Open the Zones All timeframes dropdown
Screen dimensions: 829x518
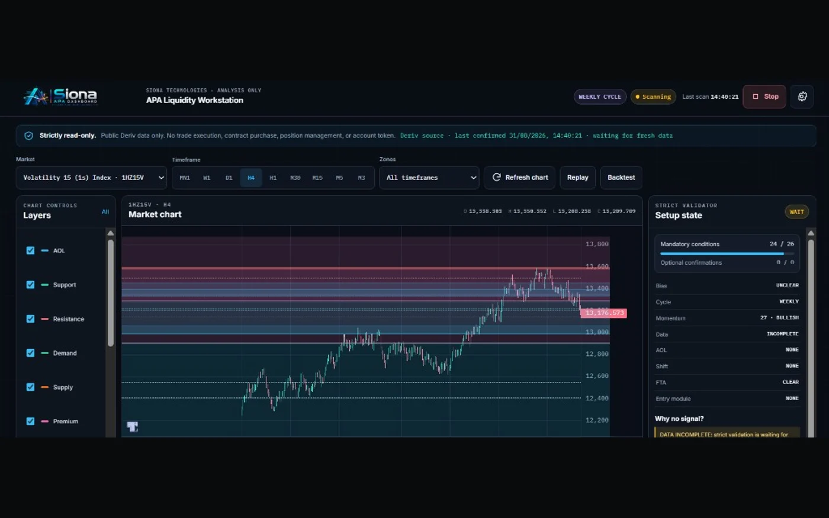(x=429, y=178)
